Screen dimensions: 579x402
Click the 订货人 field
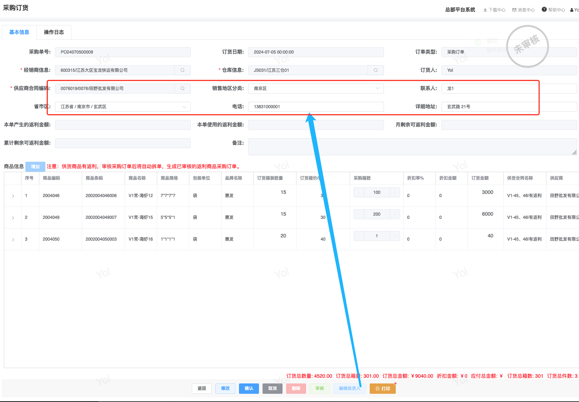(x=509, y=70)
